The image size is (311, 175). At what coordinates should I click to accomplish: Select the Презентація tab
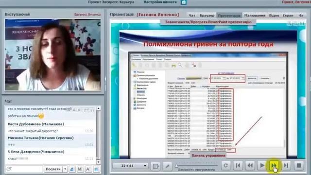pyautogui.click(x=229, y=15)
